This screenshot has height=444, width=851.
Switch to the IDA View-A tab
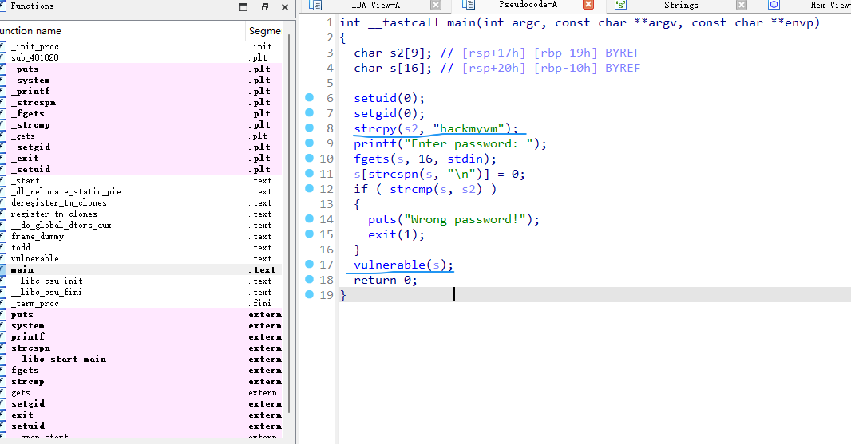click(x=375, y=5)
